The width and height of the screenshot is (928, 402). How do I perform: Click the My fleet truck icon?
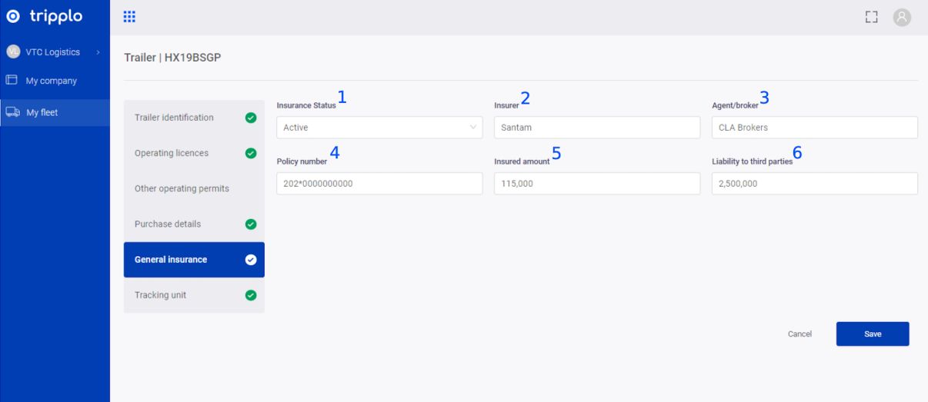12,113
